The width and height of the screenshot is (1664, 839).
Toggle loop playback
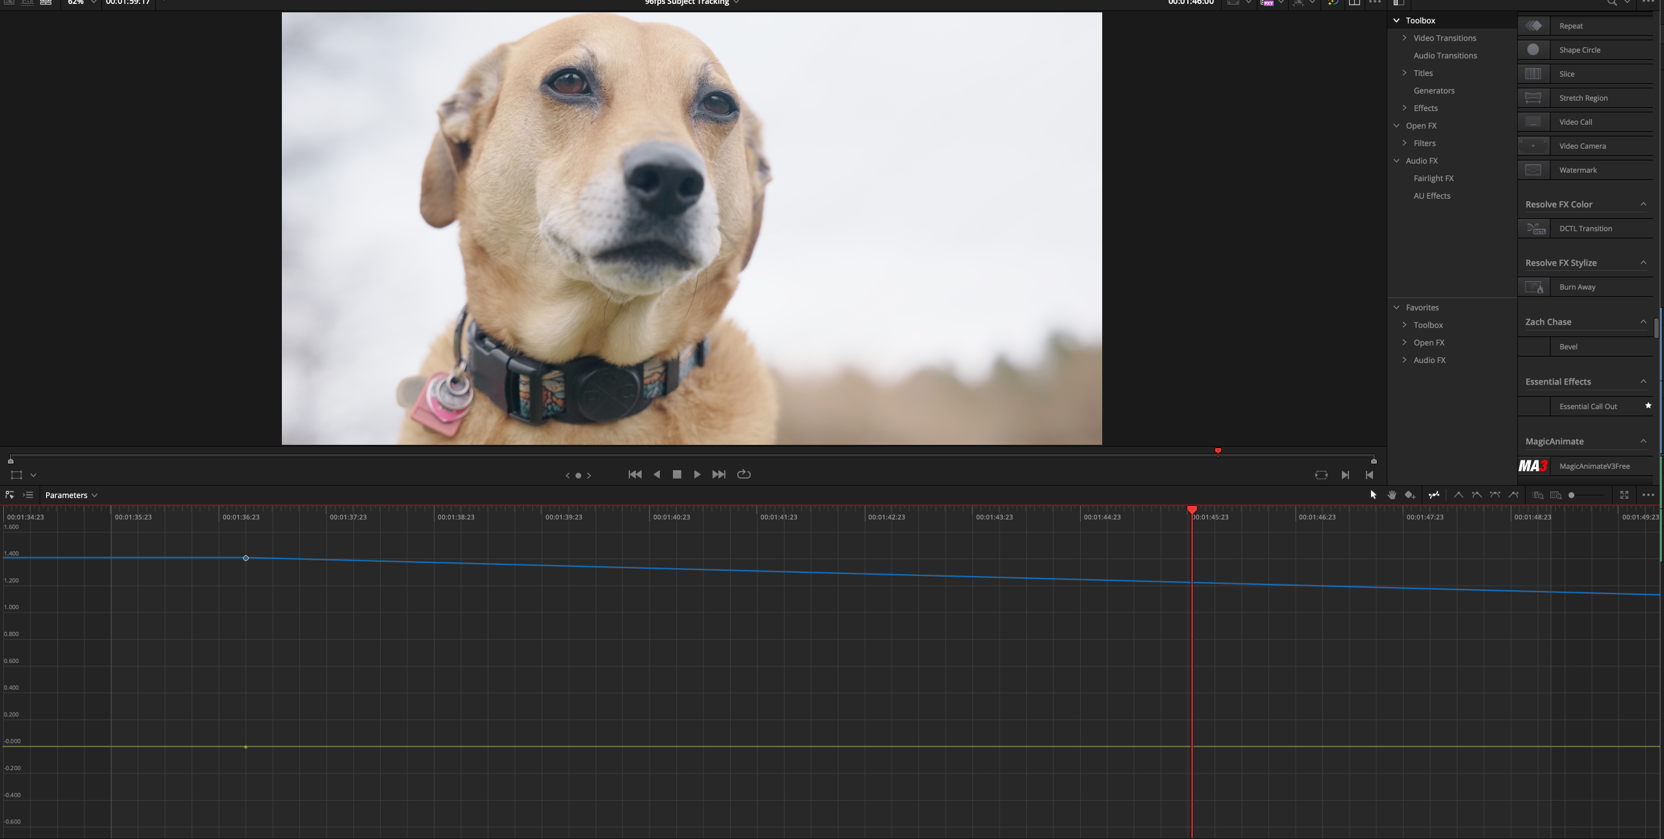744,475
